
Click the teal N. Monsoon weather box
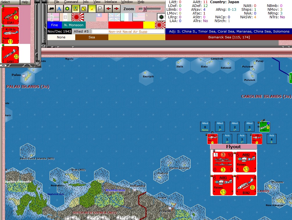point(74,25)
